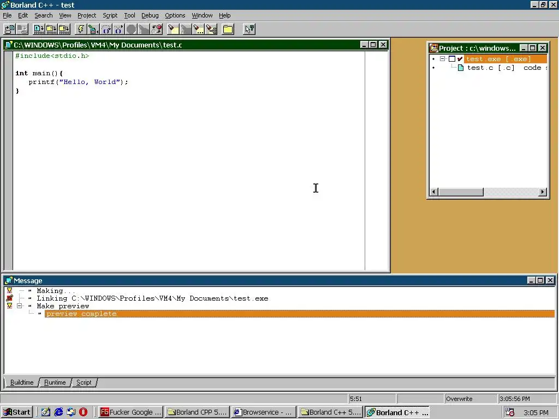Screen dimensions: 559x419
Task: Open the Windows Start button
Action: [17, 412]
